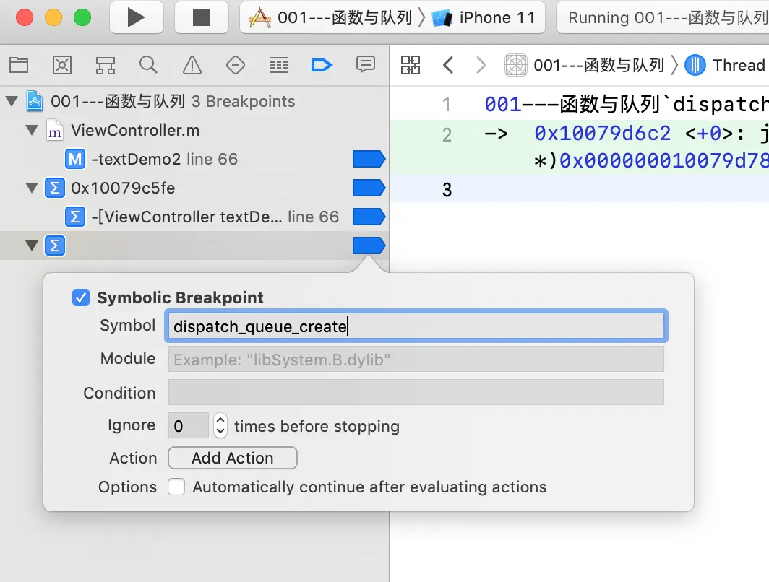Image resolution: width=769 pixels, height=582 pixels.
Task: Click the Symbol field with dispatch_queue_create
Action: (x=416, y=326)
